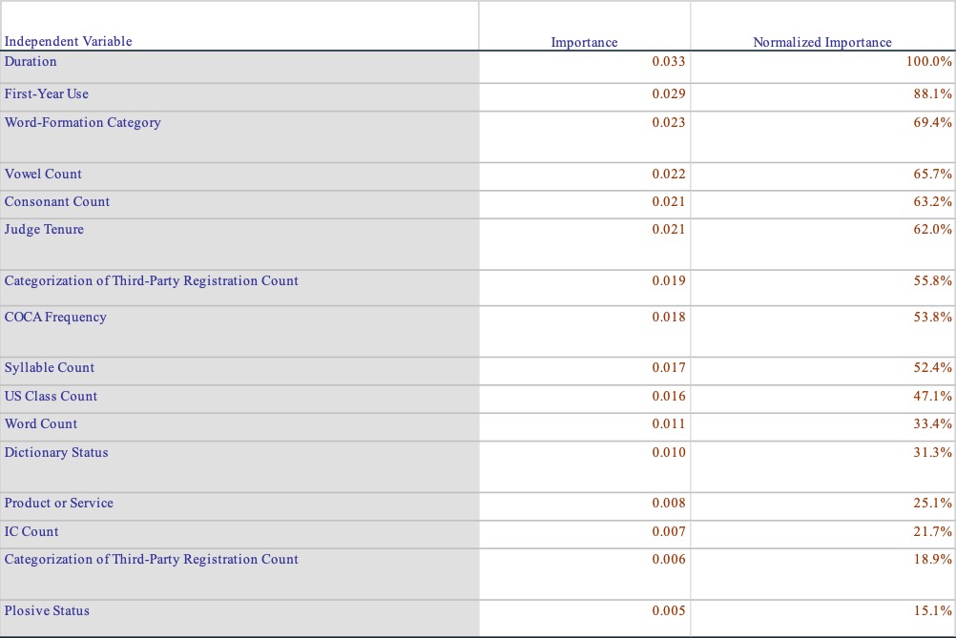Viewport: 956px width, 638px height.
Task: Click the IC Count variable cell
Action: click(31, 532)
